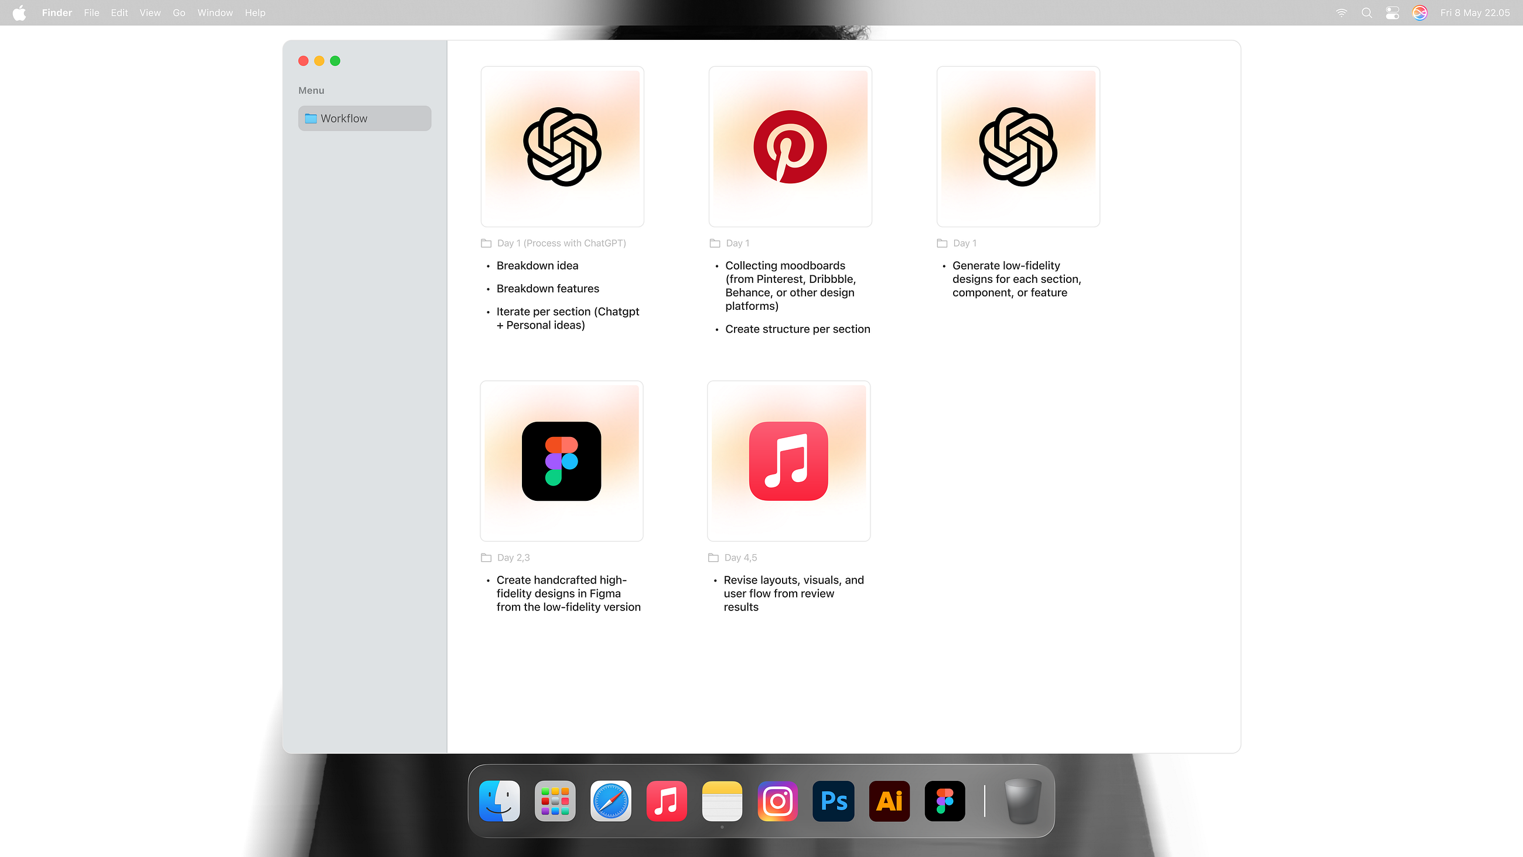The image size is (1523, 857).
Task: Click Iterate per section bullet text
Action: click(x=568, y=318)
